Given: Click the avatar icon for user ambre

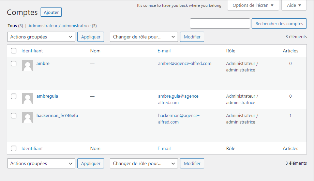Looking at the screenshot, I should coord(28,66).
